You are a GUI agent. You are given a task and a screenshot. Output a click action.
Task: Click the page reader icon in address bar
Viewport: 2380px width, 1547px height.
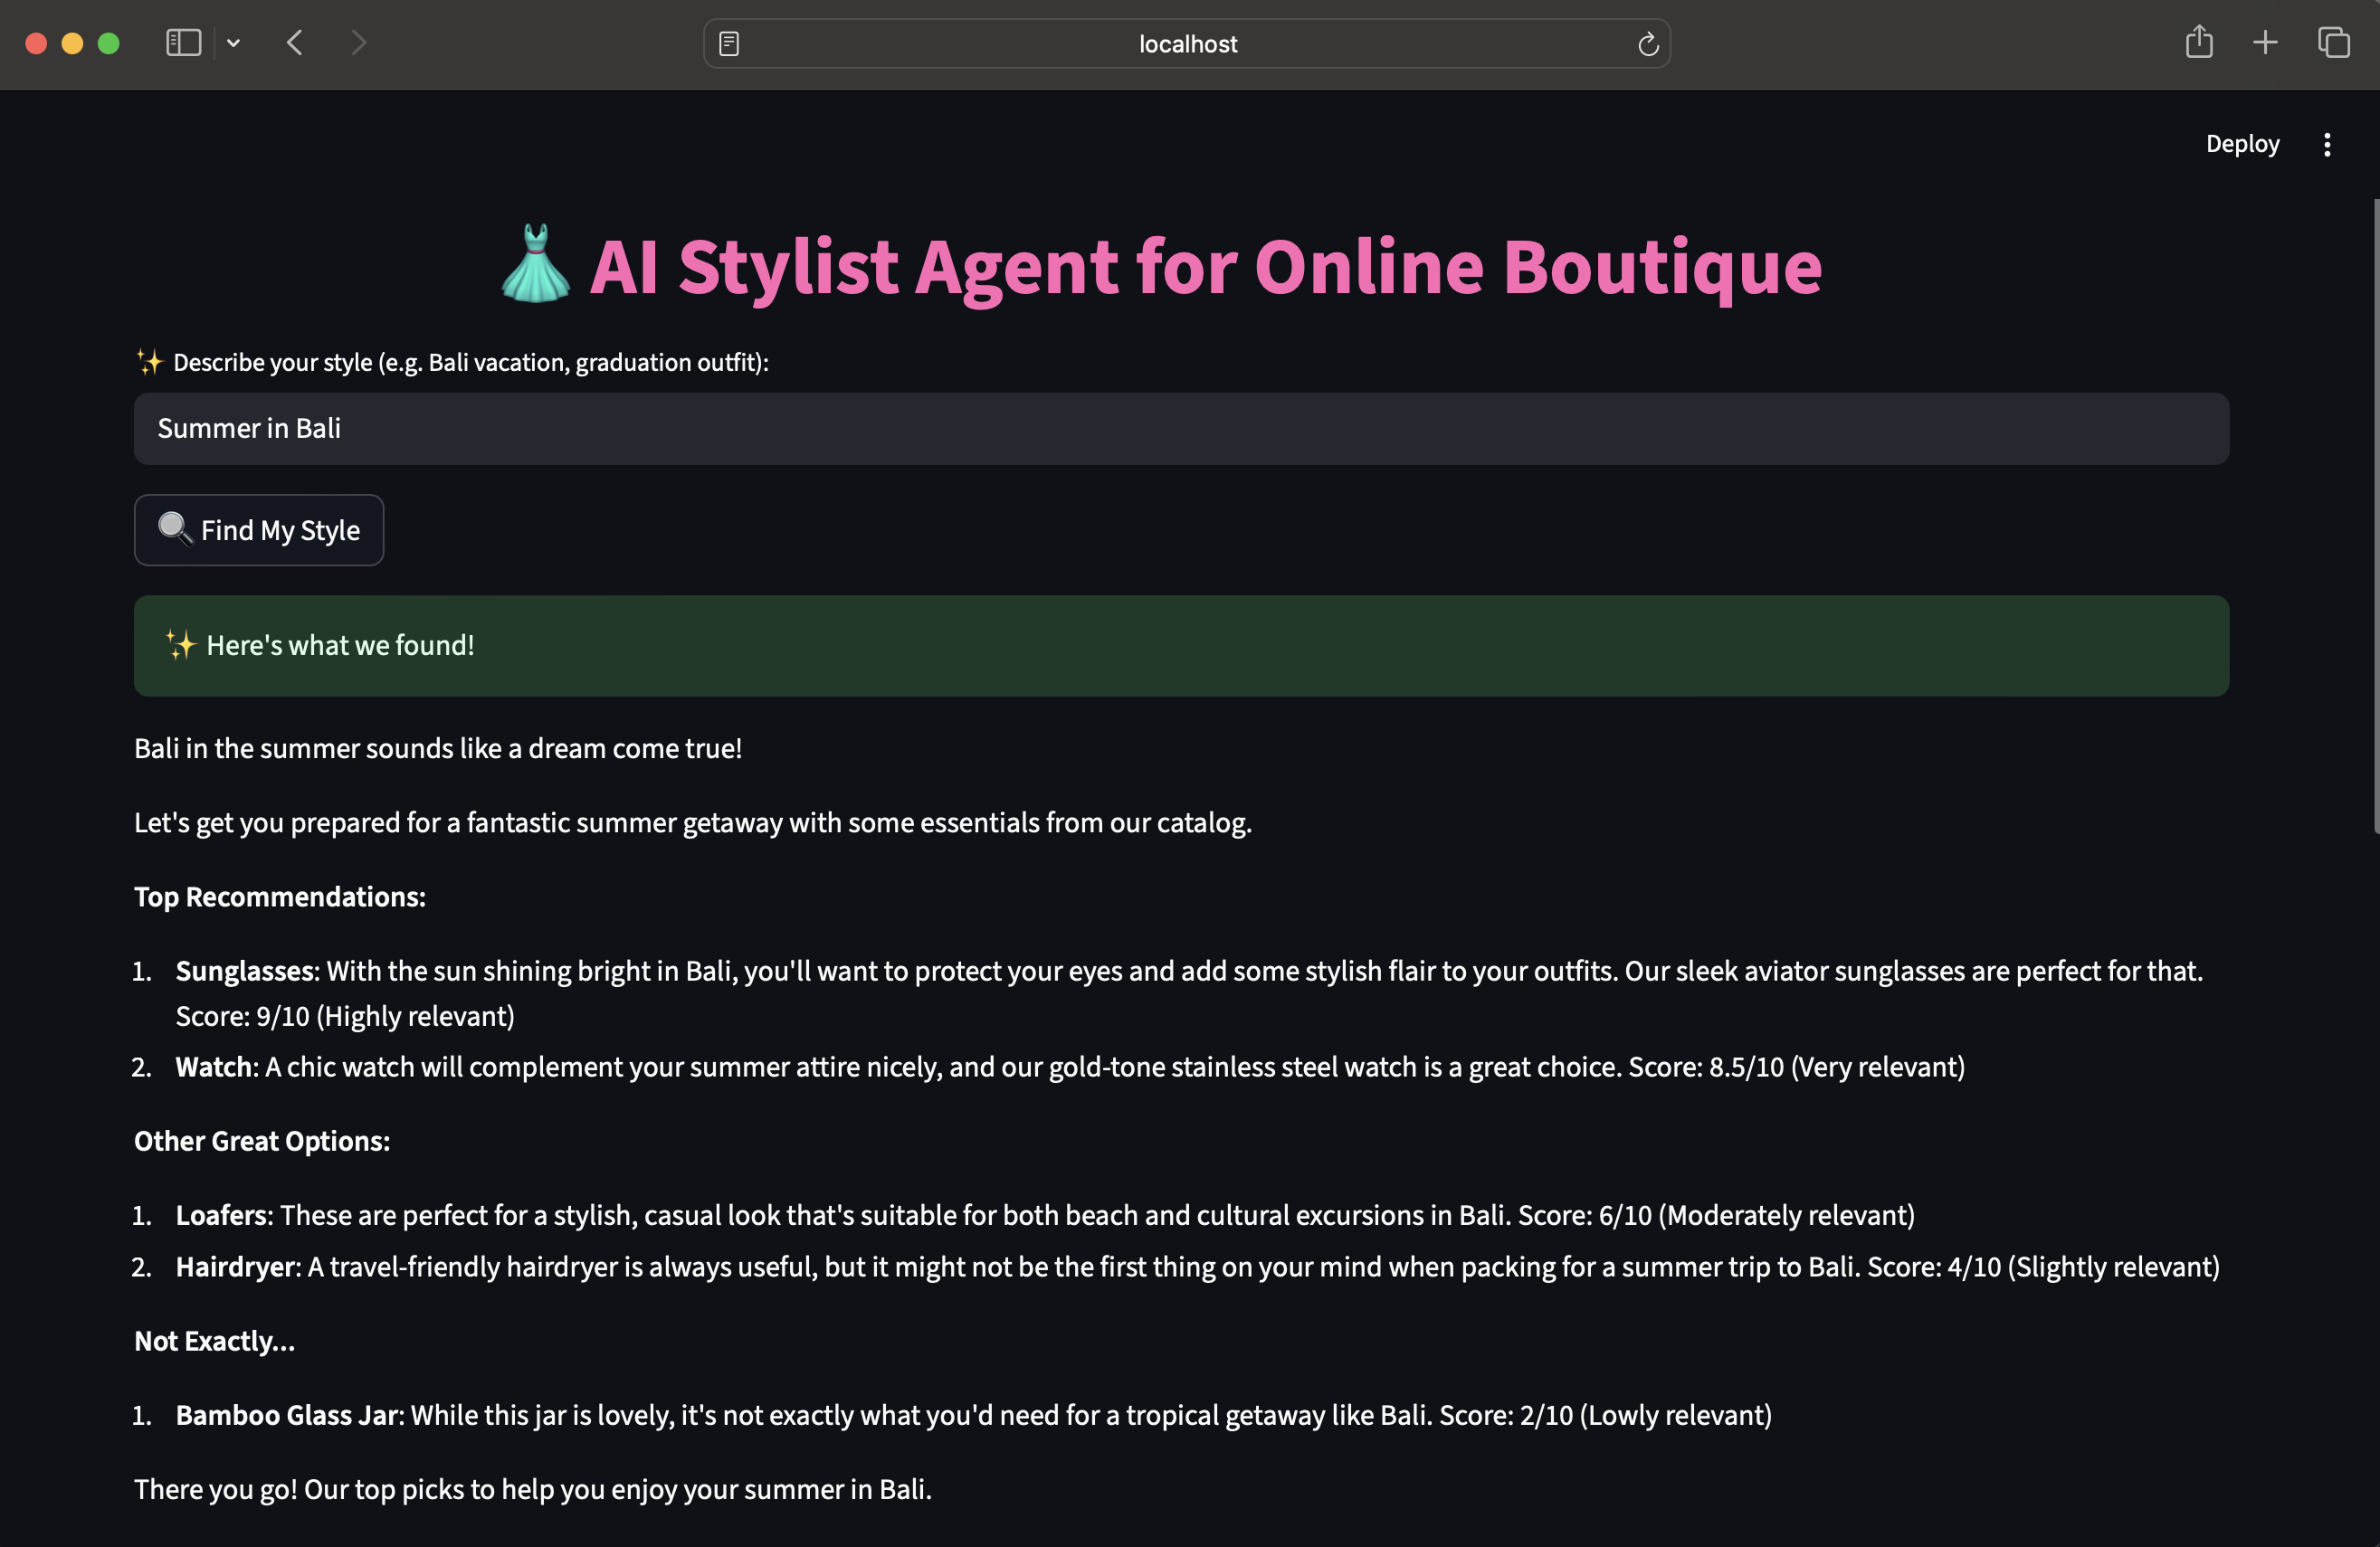729,44
